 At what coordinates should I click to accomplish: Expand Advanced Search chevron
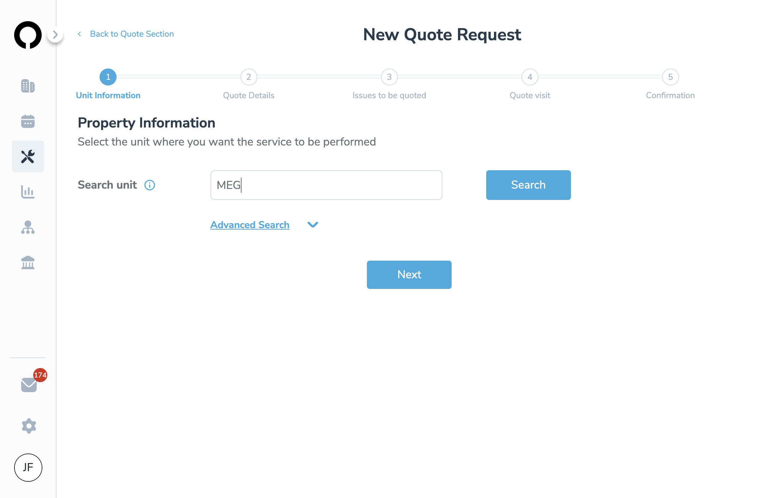pos(313,225)
